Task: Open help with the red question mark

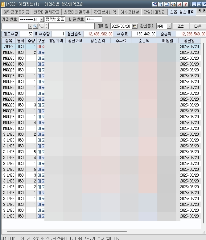Action: coord(186,4)
